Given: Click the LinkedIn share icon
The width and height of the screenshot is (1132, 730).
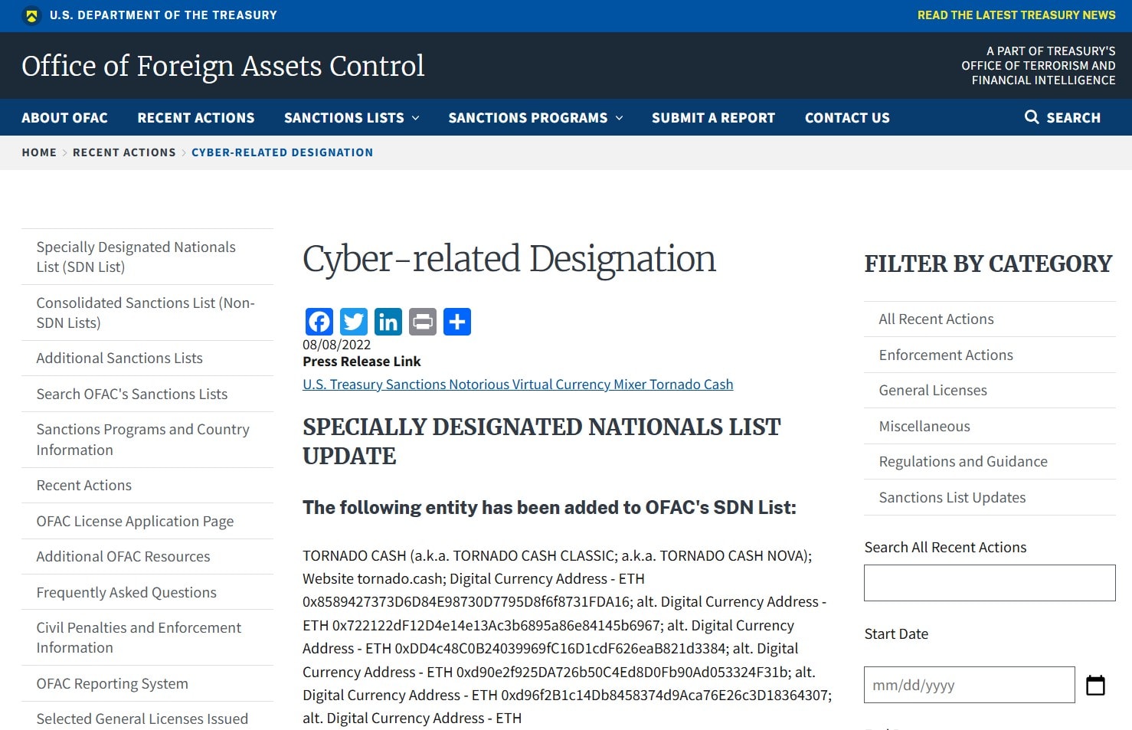Looking at the screenshot, I should (x=388, y=322).
